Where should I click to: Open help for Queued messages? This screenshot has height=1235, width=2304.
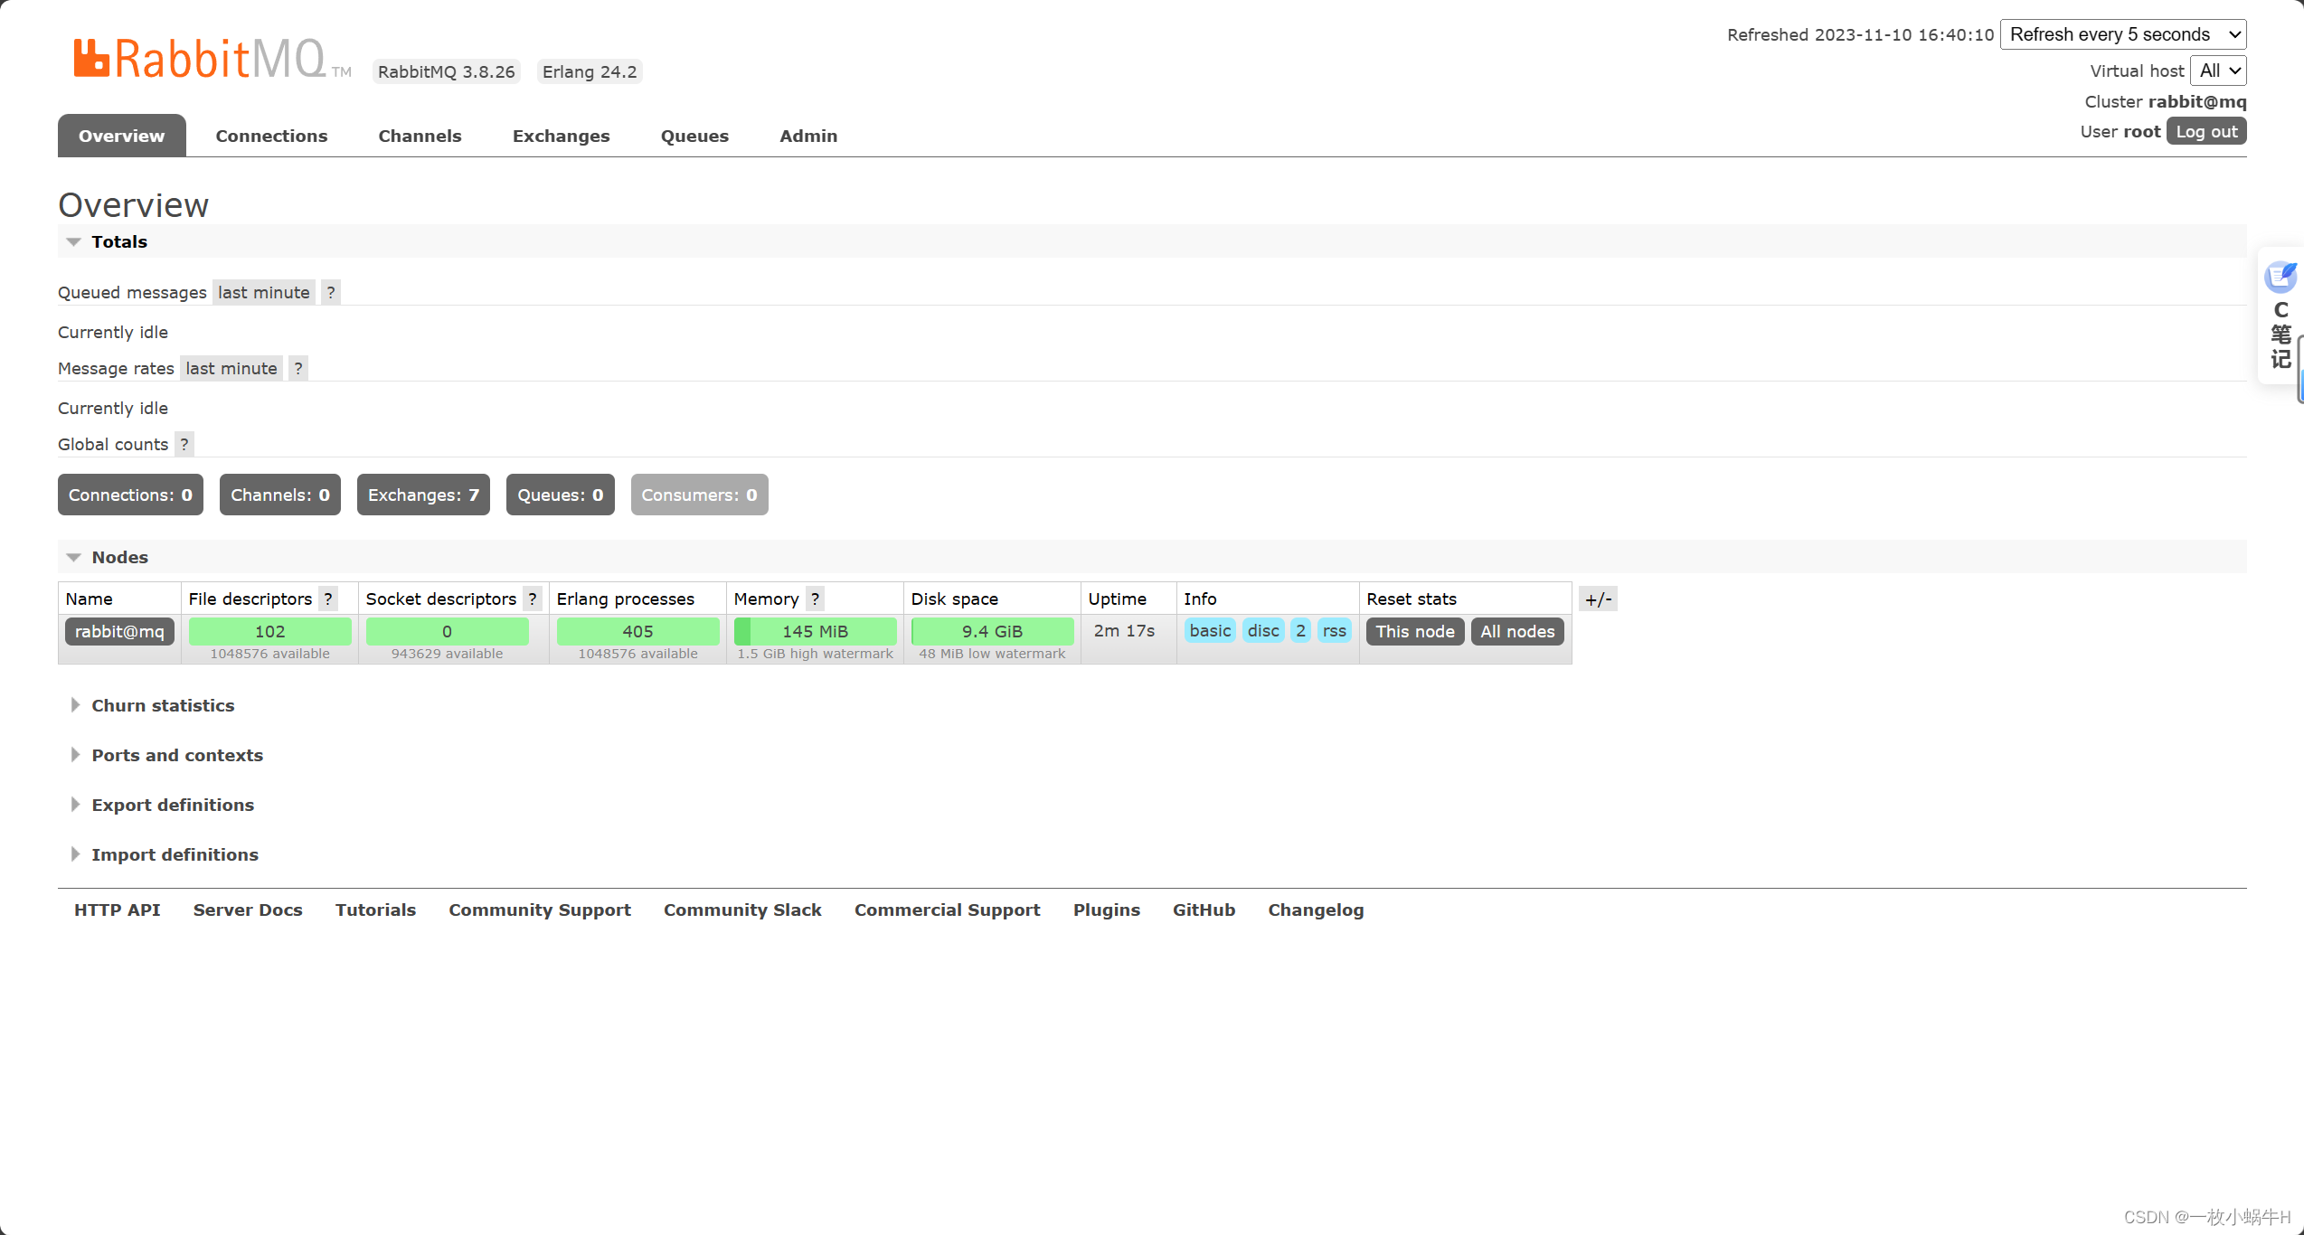(331, 292)
